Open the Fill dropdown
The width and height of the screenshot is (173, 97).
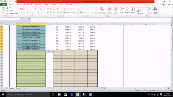tap(140, 11)
